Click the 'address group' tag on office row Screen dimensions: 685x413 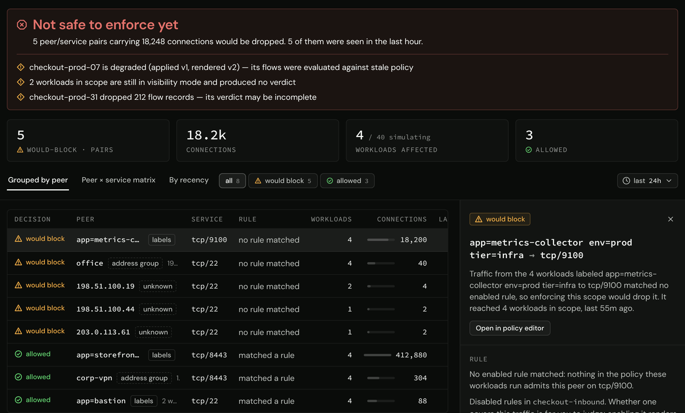tap(136, 263)
